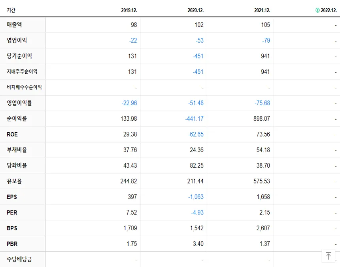The image size is (340, 267).
Task: Click the PBR value 3.40
Action: click(198, 244)
